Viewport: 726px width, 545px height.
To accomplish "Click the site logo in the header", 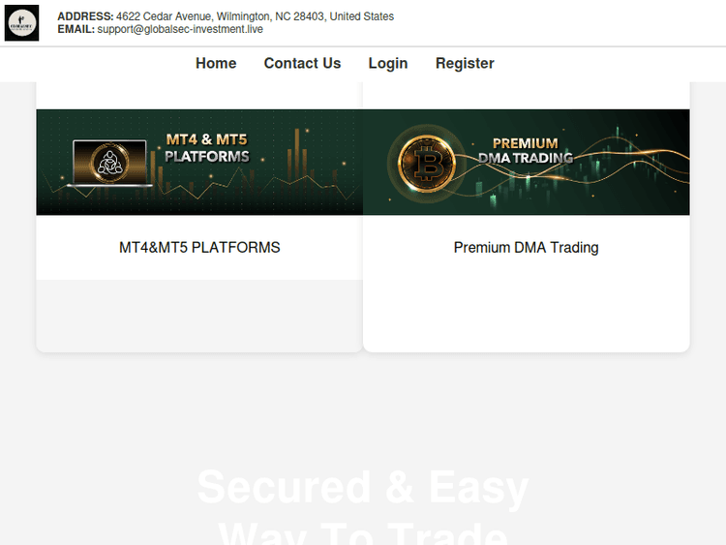I will [21, 23].
